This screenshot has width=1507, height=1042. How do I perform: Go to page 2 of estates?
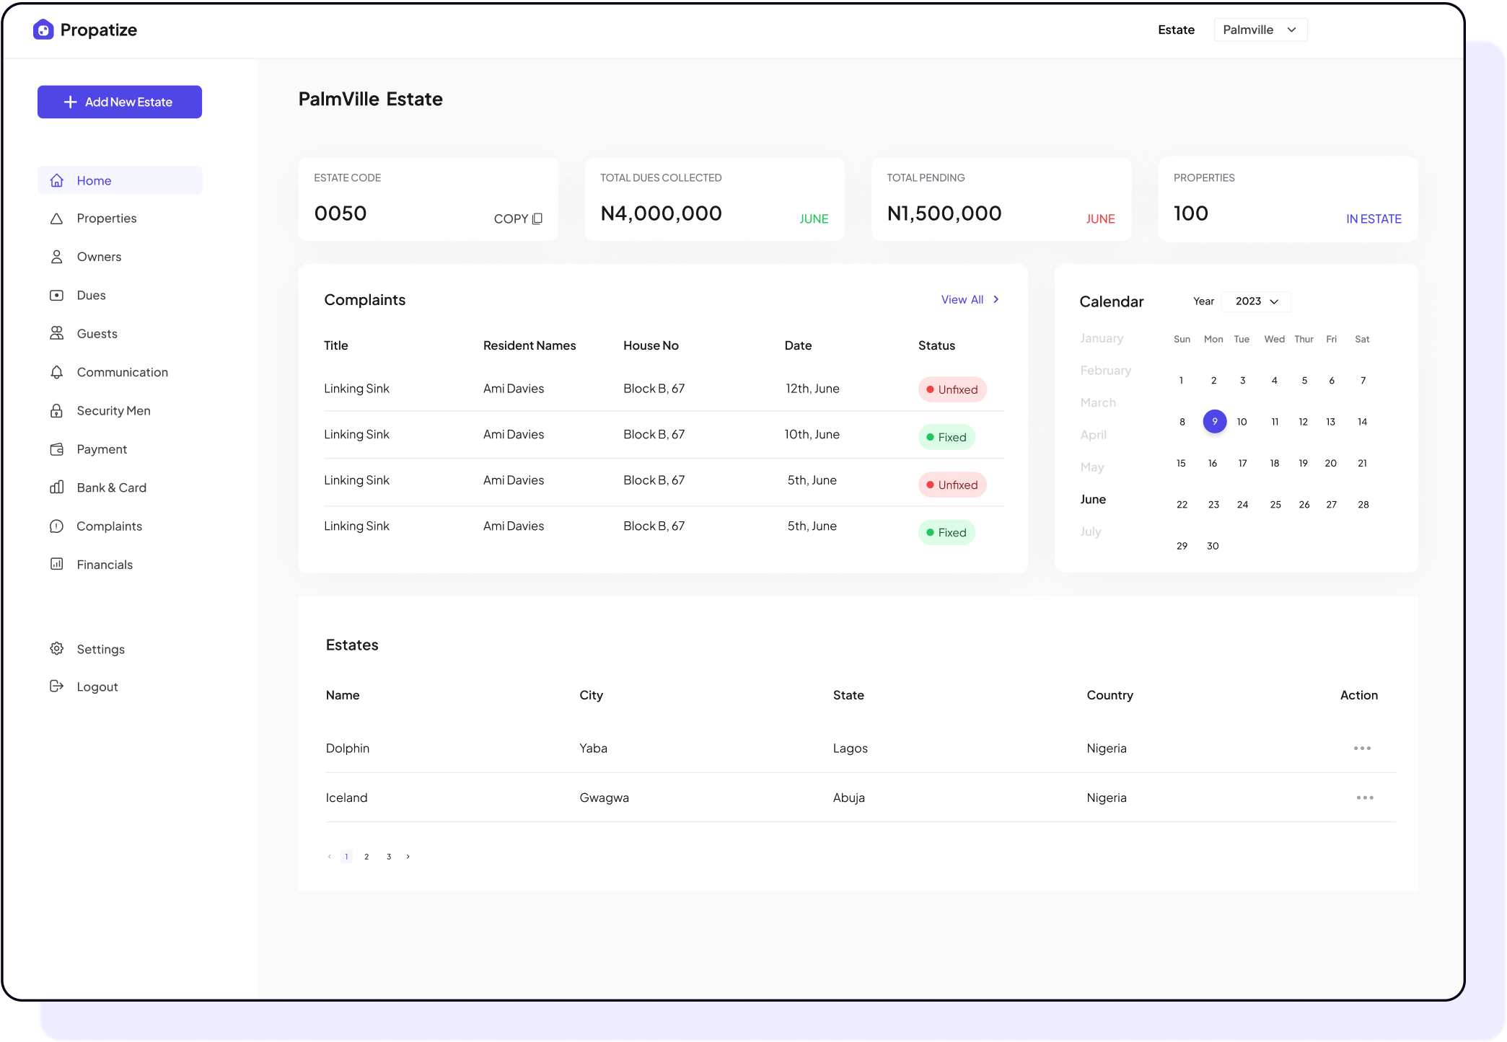point(366,857)
